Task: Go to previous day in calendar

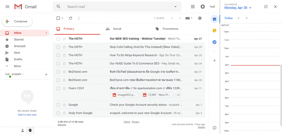Action: pyautogui.click(x=239, y=18)
